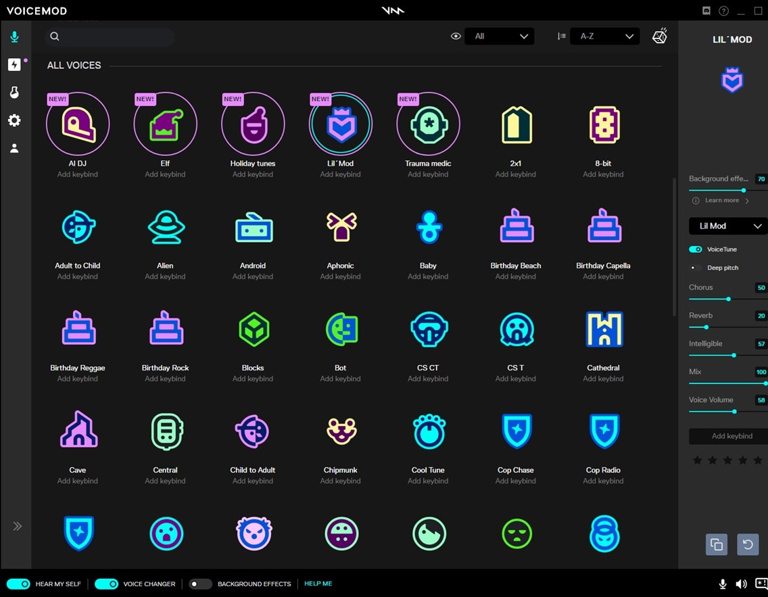Image resolution: width=768 pixels, height=597 pixels.
Task: Click the voice search field
Action: pos(110,37)
